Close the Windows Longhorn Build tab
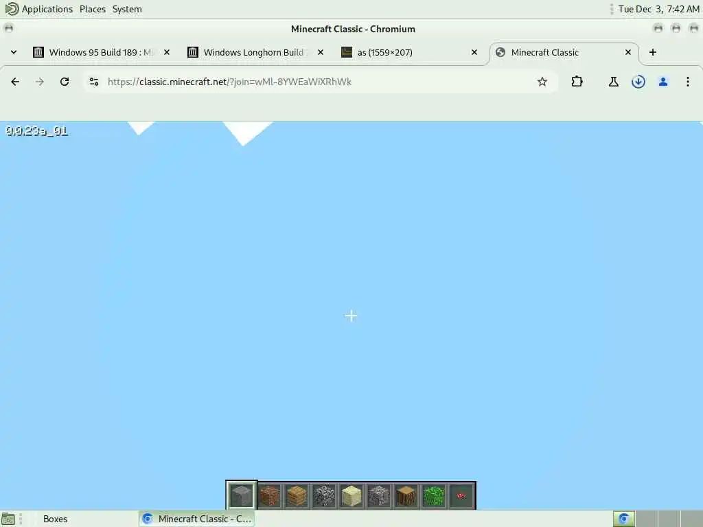Image resolution: width=703 pixels, height=527 pixels. click(321, 52)
